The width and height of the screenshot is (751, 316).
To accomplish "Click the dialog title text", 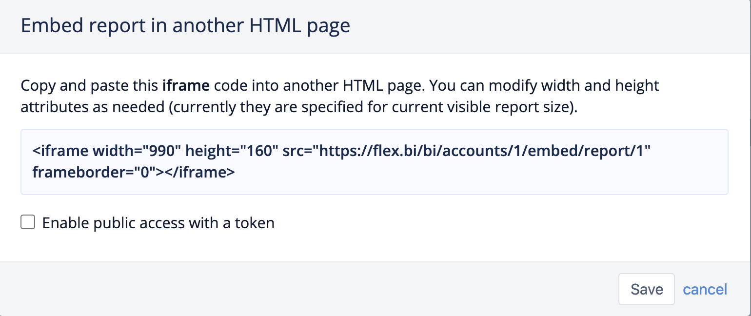I will (185, 25).
